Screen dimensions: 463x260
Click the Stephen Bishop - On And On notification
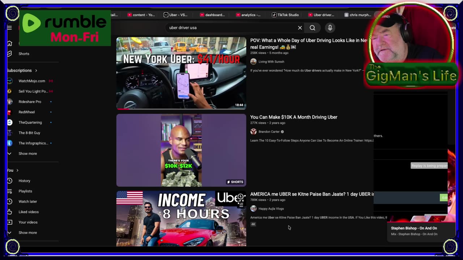[421, 231]
